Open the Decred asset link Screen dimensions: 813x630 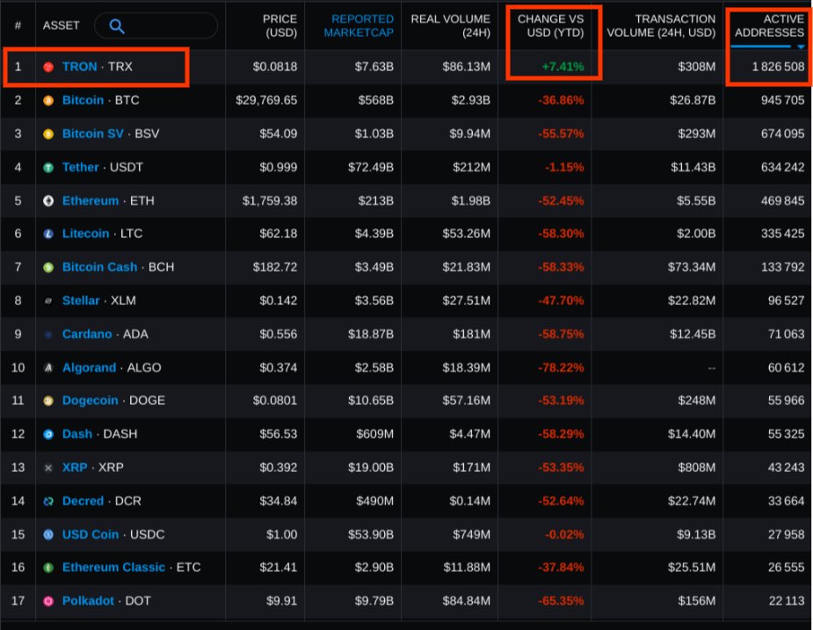pyautogui.click(x=83, y=502)
